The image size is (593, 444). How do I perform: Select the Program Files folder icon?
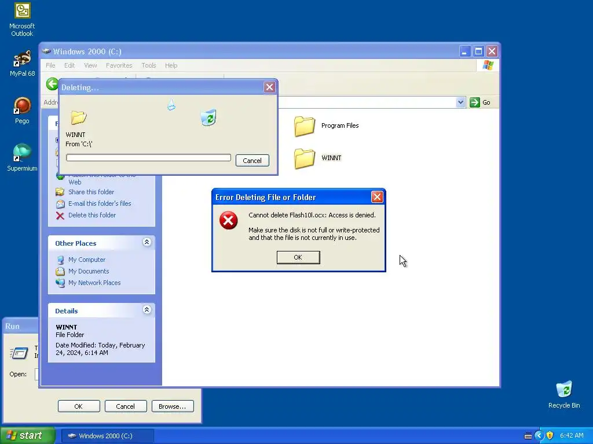pyautogui.click(x=305, y=126)
